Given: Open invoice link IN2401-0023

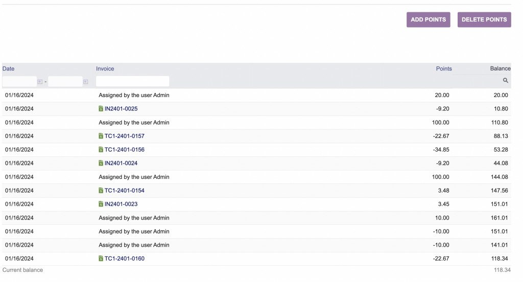Looking at the screenshot, I should [121, 204].
